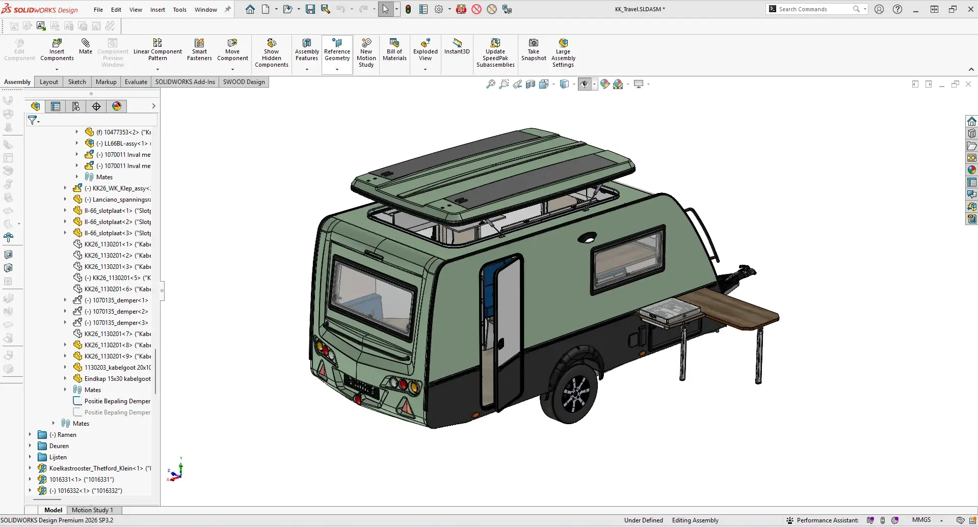Screen dimensions: 978x527
Task: Open the MMGS unit system menu arrow
Action: coord(941,520)
